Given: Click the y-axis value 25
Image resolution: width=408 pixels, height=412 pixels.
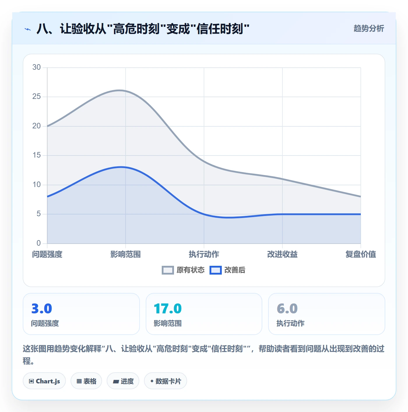Looking at the screenshot, I should point(36,97).
